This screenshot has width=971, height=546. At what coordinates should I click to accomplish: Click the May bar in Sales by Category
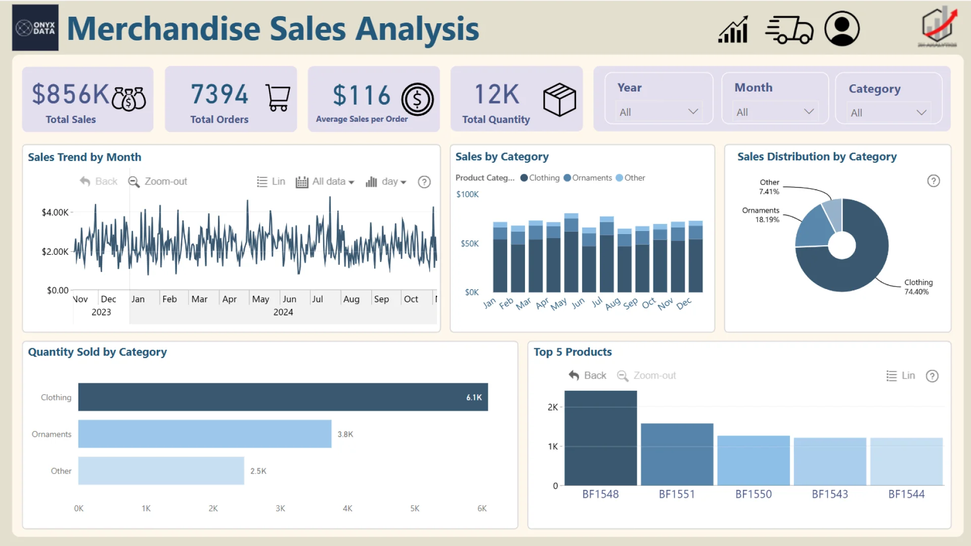[571, 253]
